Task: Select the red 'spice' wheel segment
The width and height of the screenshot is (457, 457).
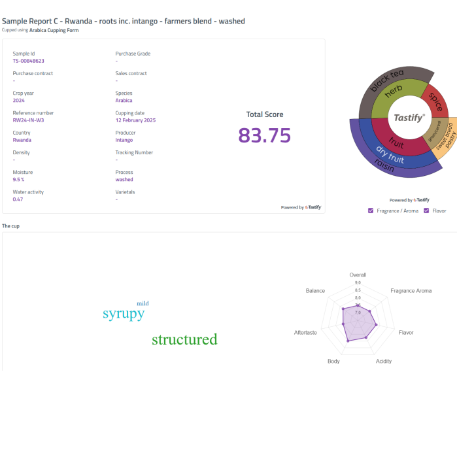Action: (x=436, y=101)
